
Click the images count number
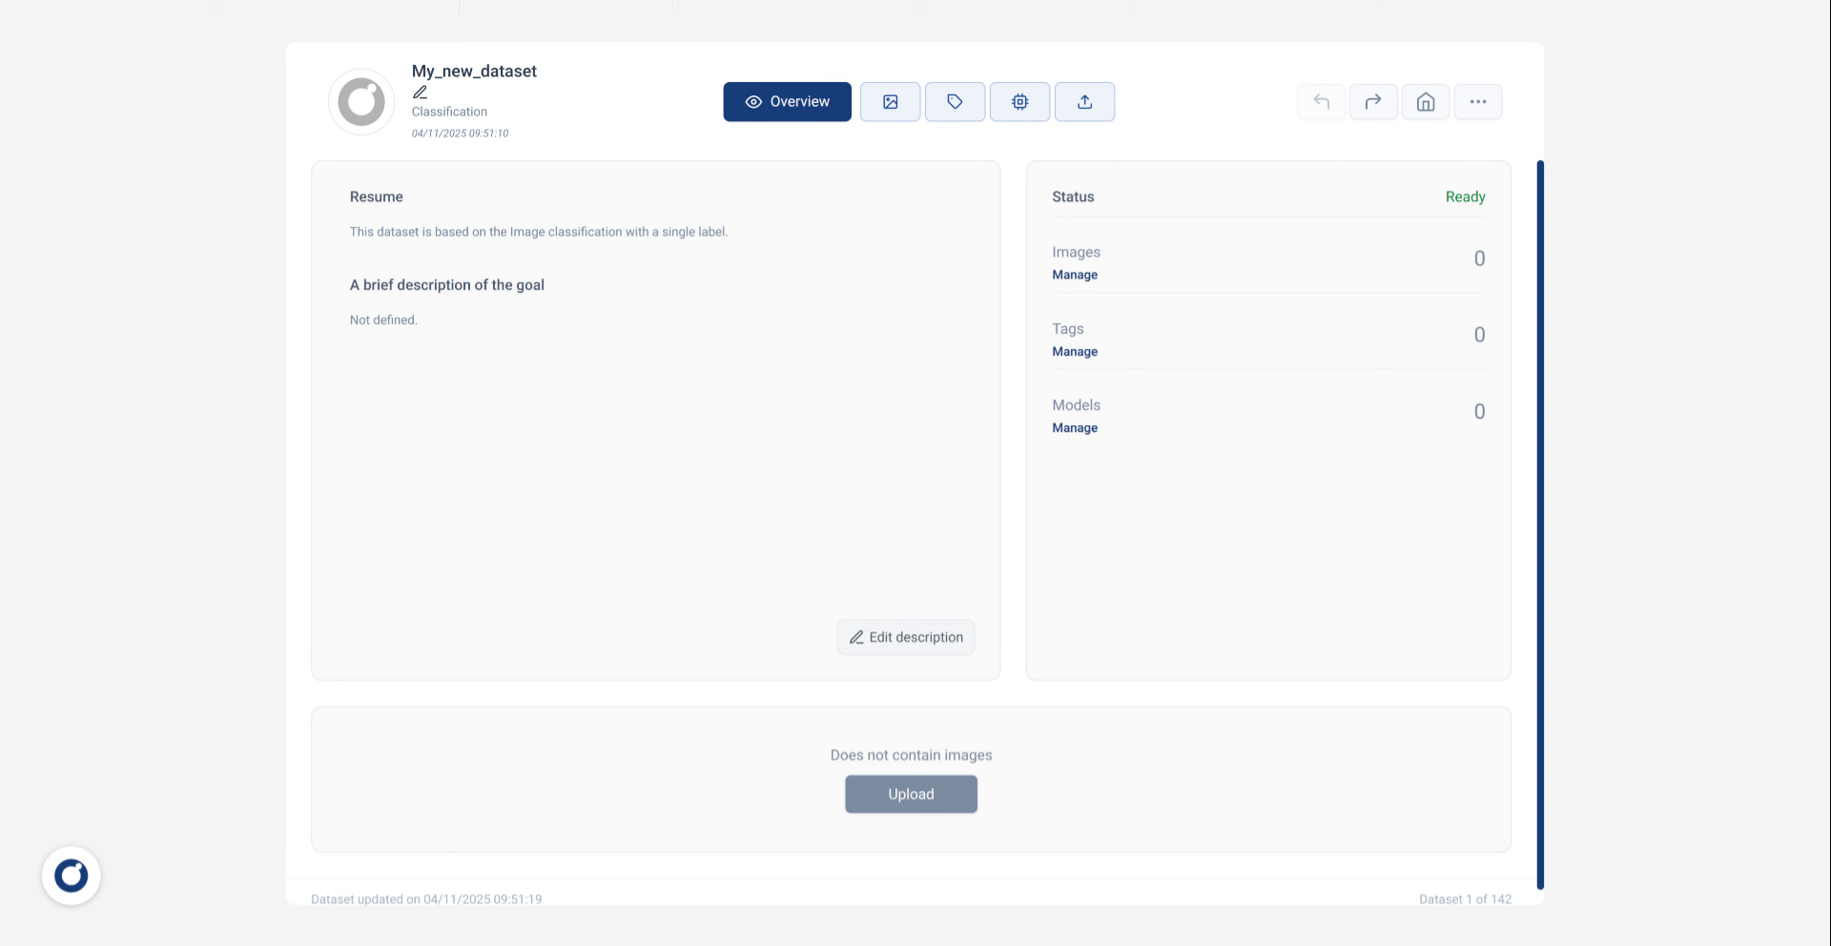[x=1479, y=258]
